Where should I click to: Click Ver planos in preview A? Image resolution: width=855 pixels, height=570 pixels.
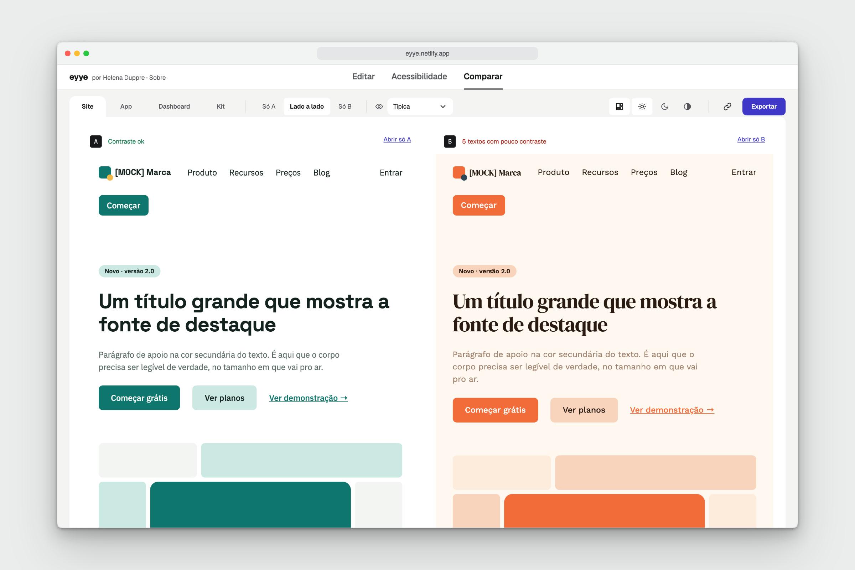point(224,398)
